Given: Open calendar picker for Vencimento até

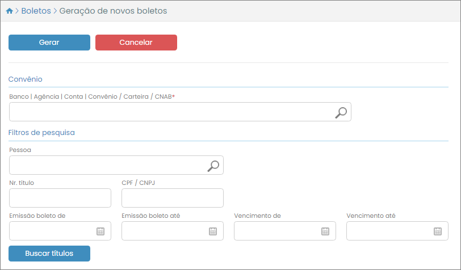Looking at the screenshot, I should (438, 231).
